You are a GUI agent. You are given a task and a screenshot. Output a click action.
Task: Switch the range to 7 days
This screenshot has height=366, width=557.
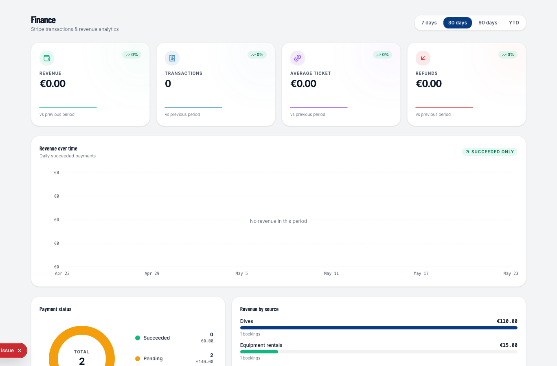pos(429,23)
